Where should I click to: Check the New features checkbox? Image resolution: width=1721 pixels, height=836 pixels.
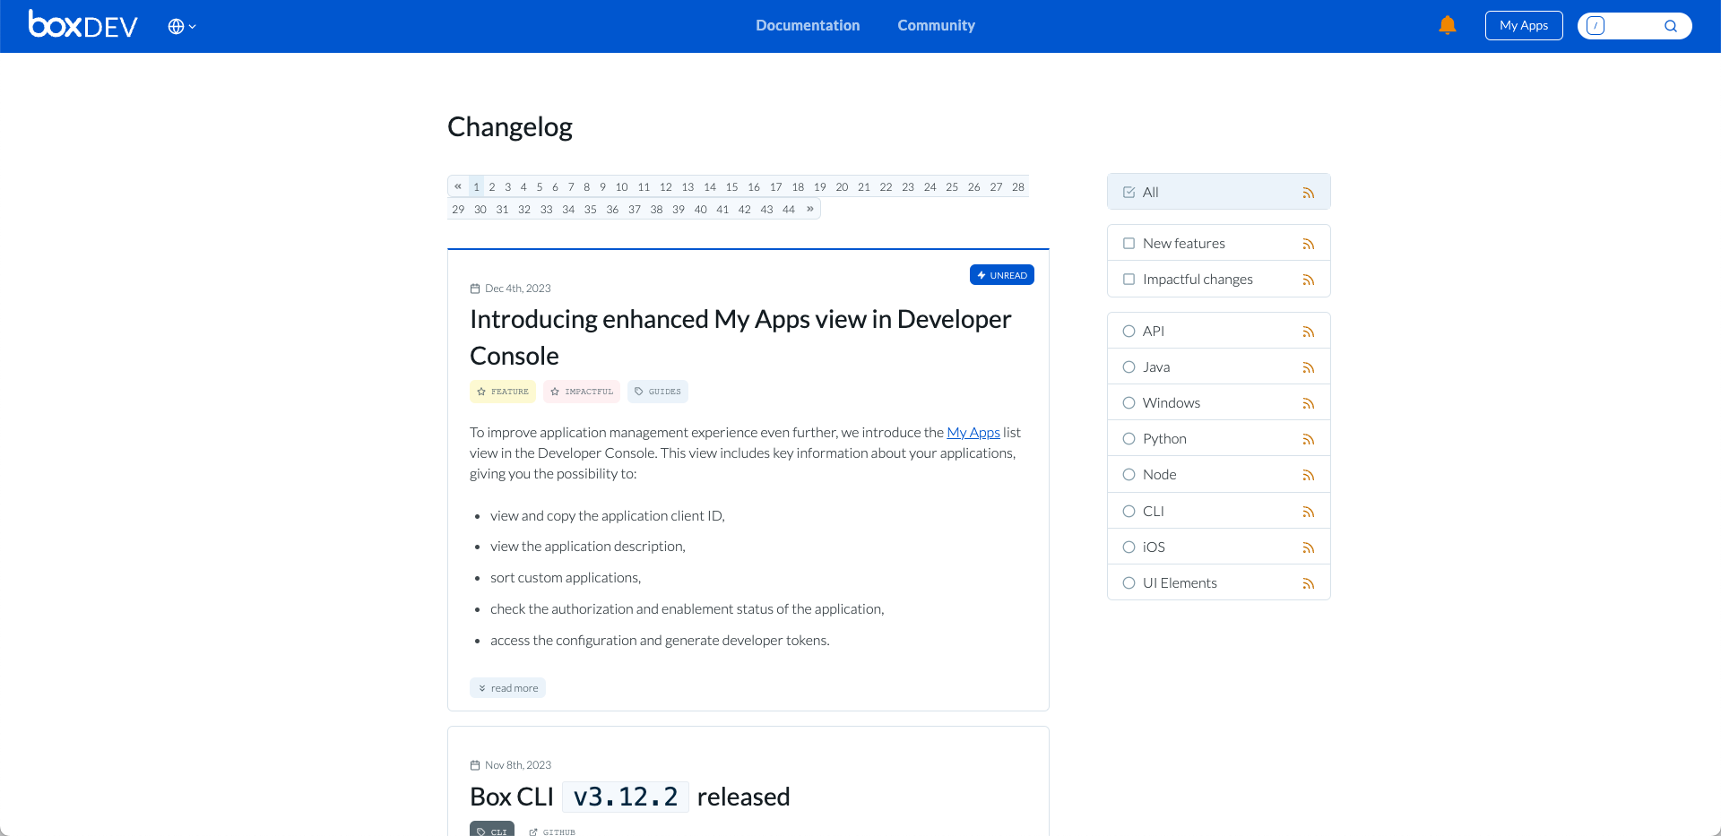tap(1129, 243)
